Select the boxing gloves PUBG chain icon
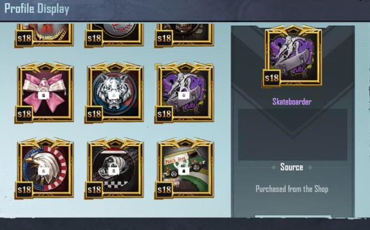 [x=44, y=35]
